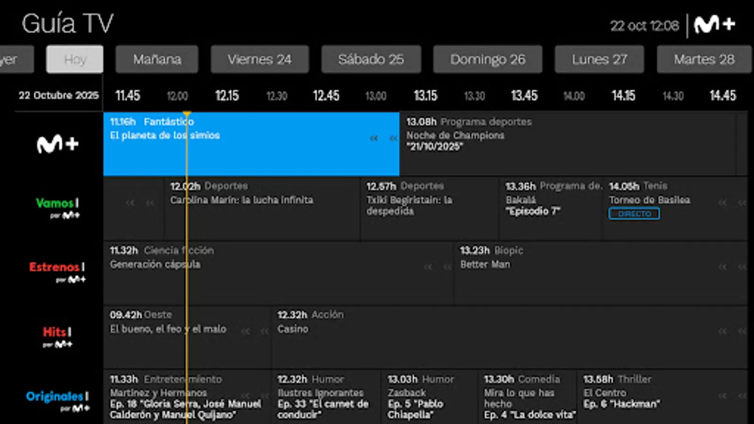Open Torneo de Basilea tennis program
This screenshot has width=754, height=424.
click(675, 208)
